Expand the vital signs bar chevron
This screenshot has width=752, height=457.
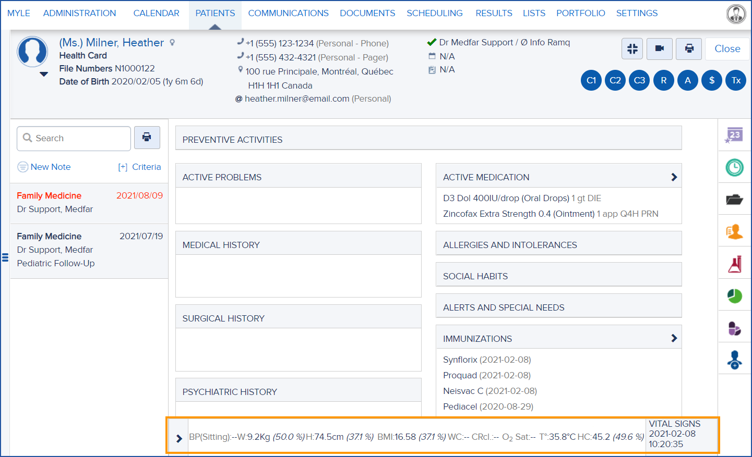pyautogui.click(x=179, y=438)
